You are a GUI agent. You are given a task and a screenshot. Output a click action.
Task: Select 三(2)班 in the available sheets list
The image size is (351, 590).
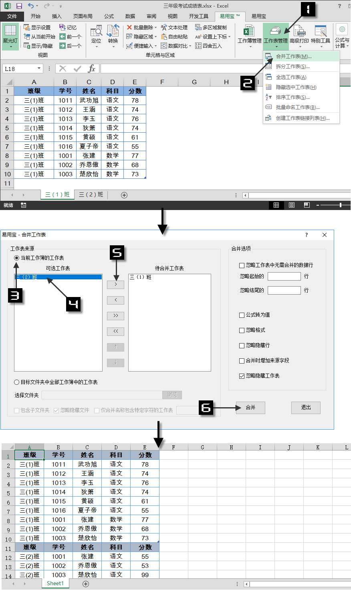(x=58, y=277)
